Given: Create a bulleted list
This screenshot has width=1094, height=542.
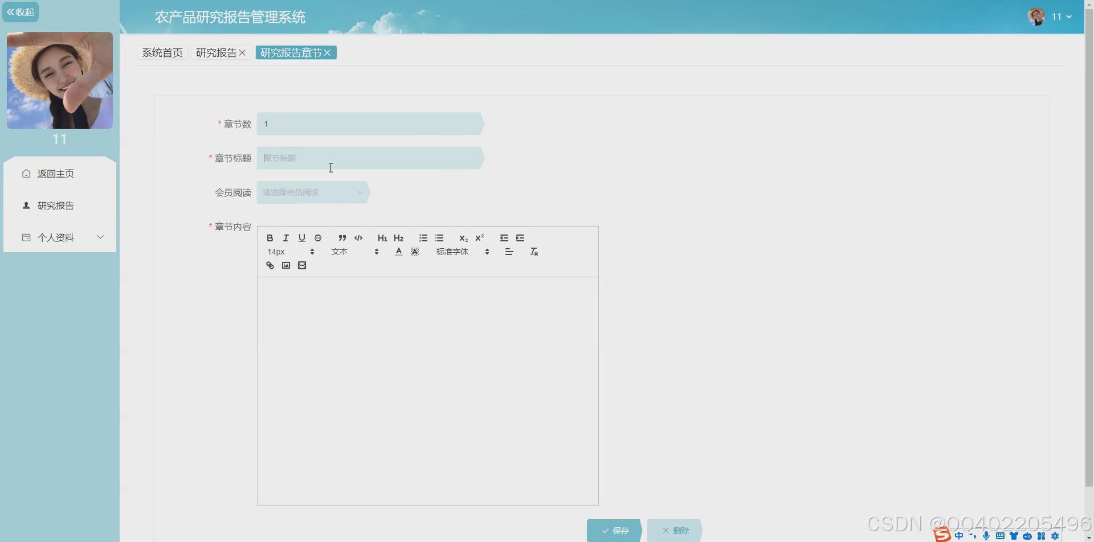Looking at the screenshot, I should pos(439,238).
